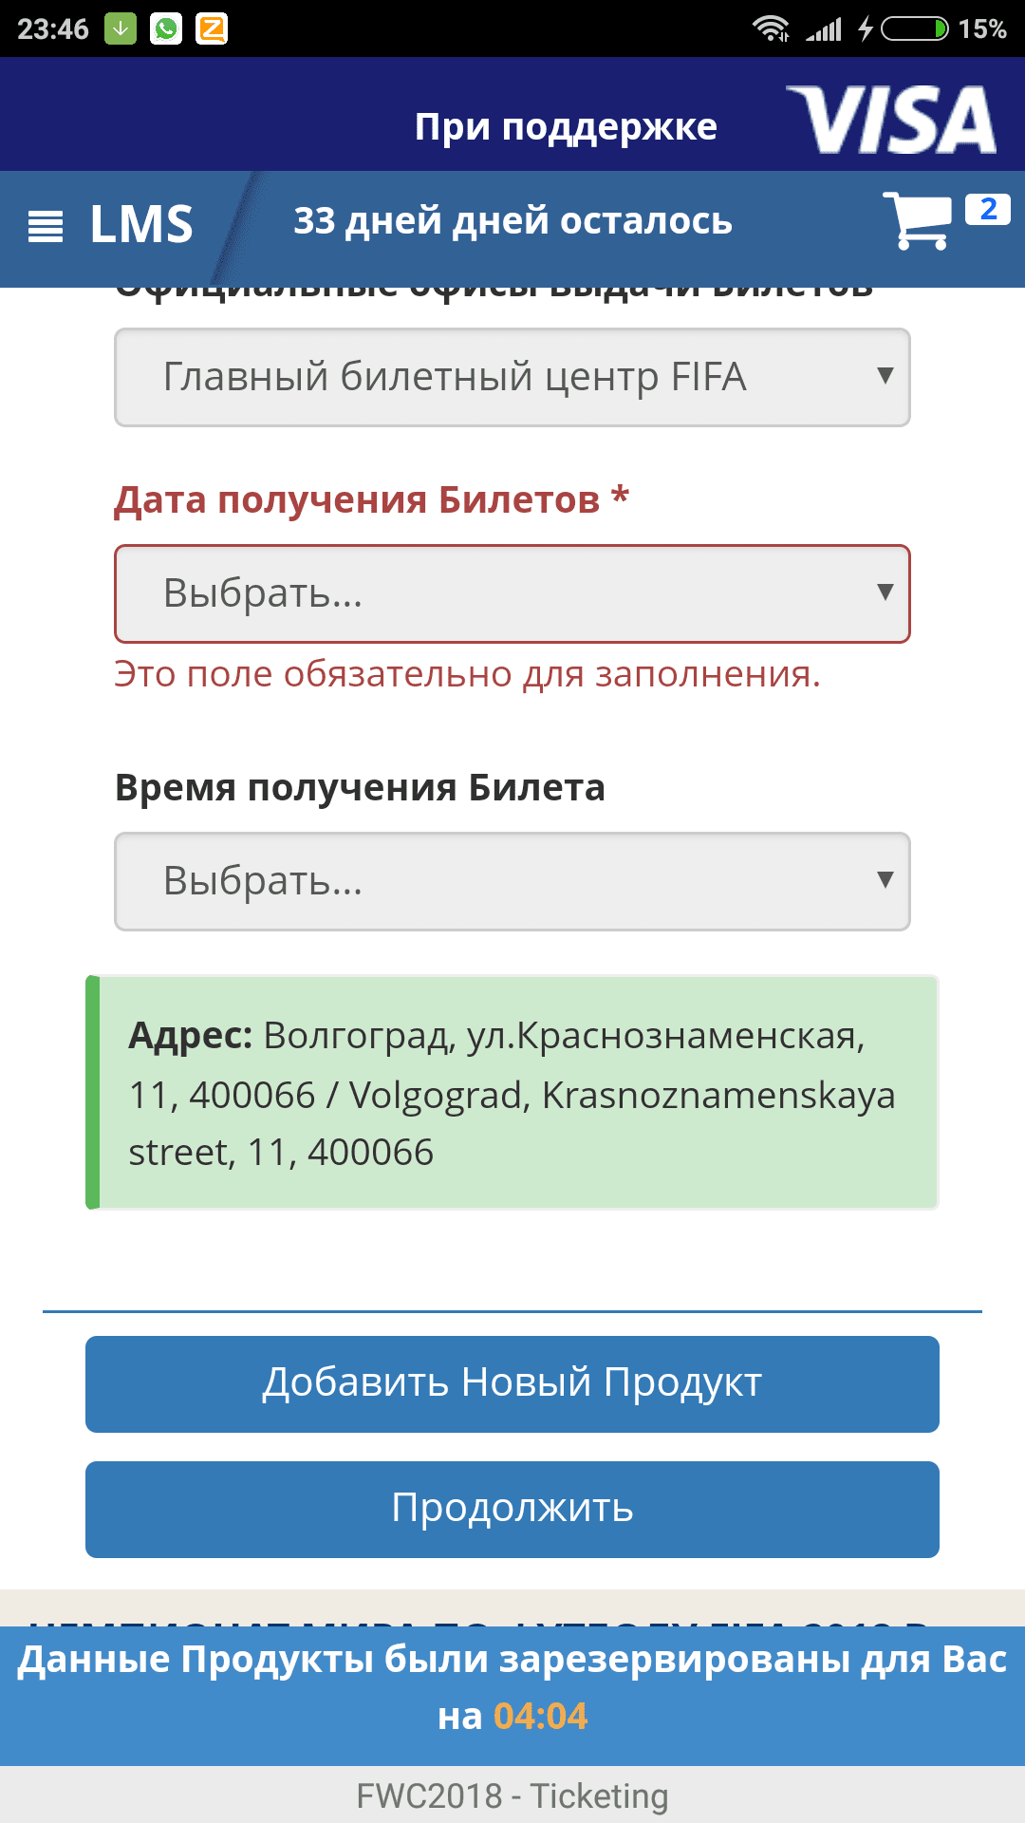Tap the WhatsApp notification icon
The image size is (1025, 1823).
[166, 28]
